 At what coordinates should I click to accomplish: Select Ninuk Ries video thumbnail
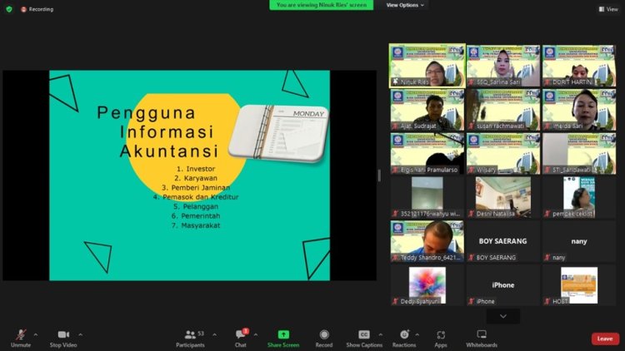(x=427, y=66)
